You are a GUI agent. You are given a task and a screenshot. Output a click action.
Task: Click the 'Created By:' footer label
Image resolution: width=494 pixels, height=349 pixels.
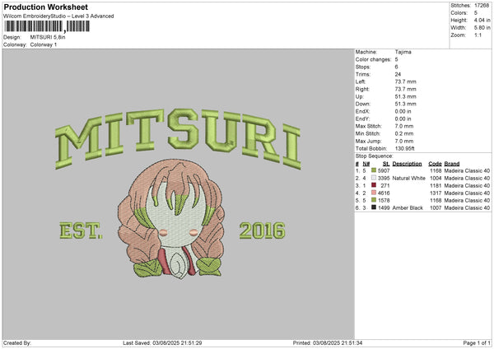[x=17, y=343]
